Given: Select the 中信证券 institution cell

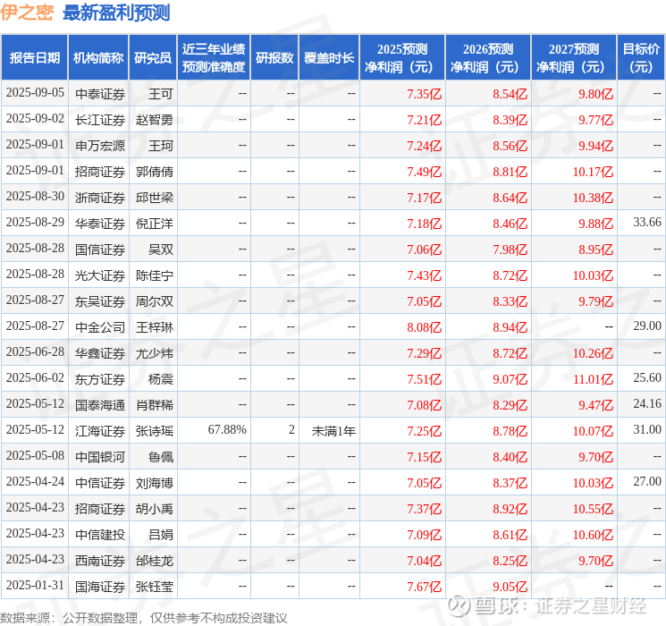Looking at the screenshot, I should (100, 483).
